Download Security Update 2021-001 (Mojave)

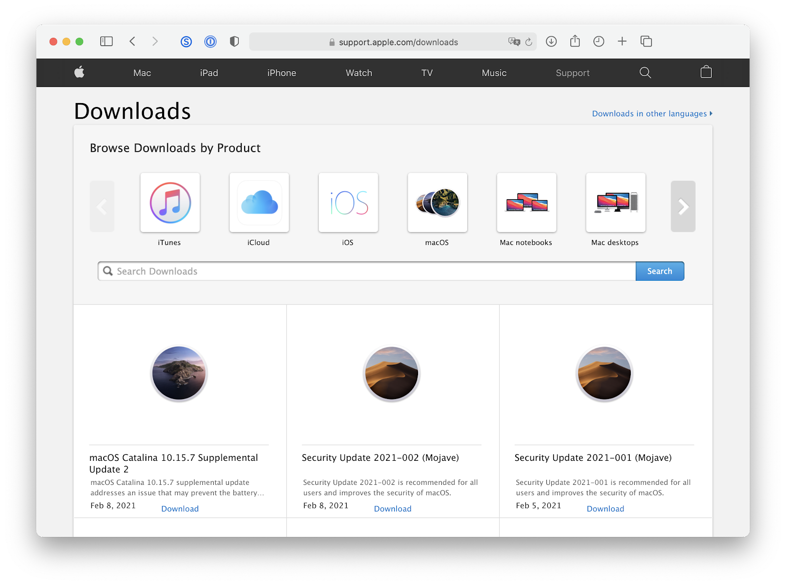(x=605, y=508)
